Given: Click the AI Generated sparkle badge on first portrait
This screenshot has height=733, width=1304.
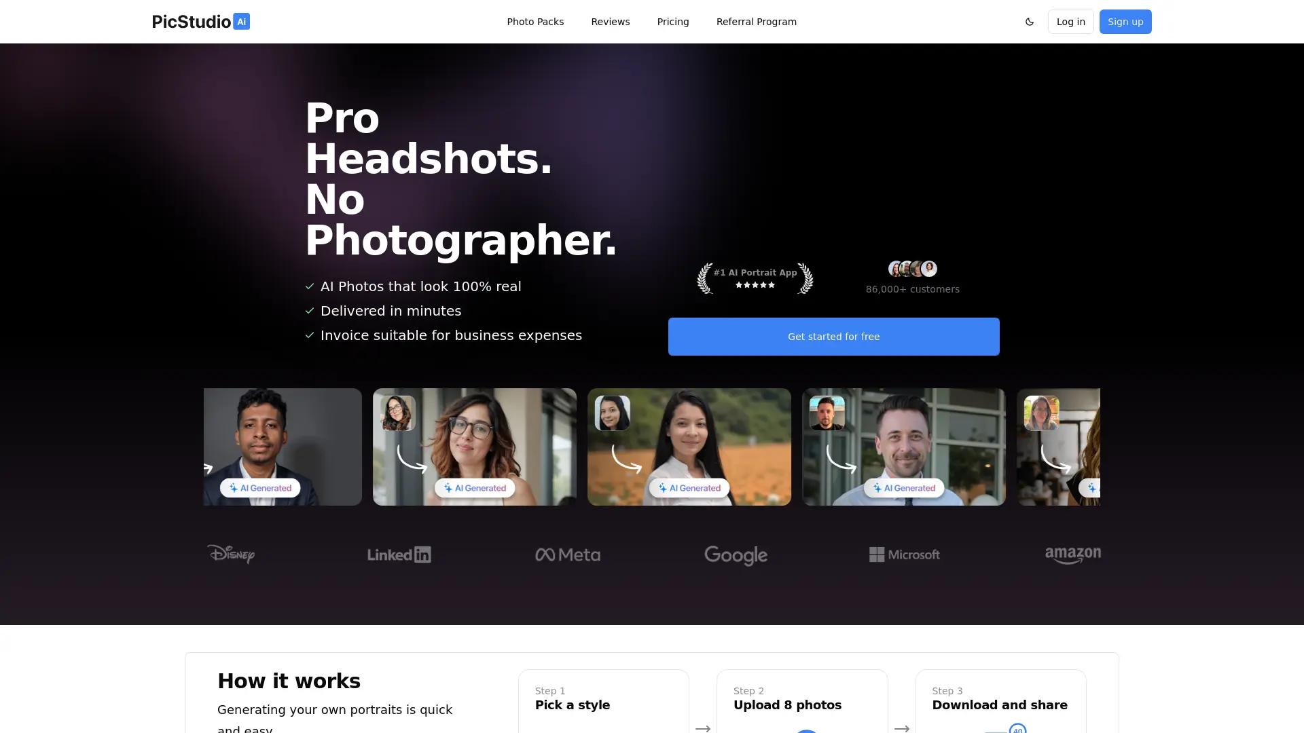Looking at the screenshot, I should point(260,487).
